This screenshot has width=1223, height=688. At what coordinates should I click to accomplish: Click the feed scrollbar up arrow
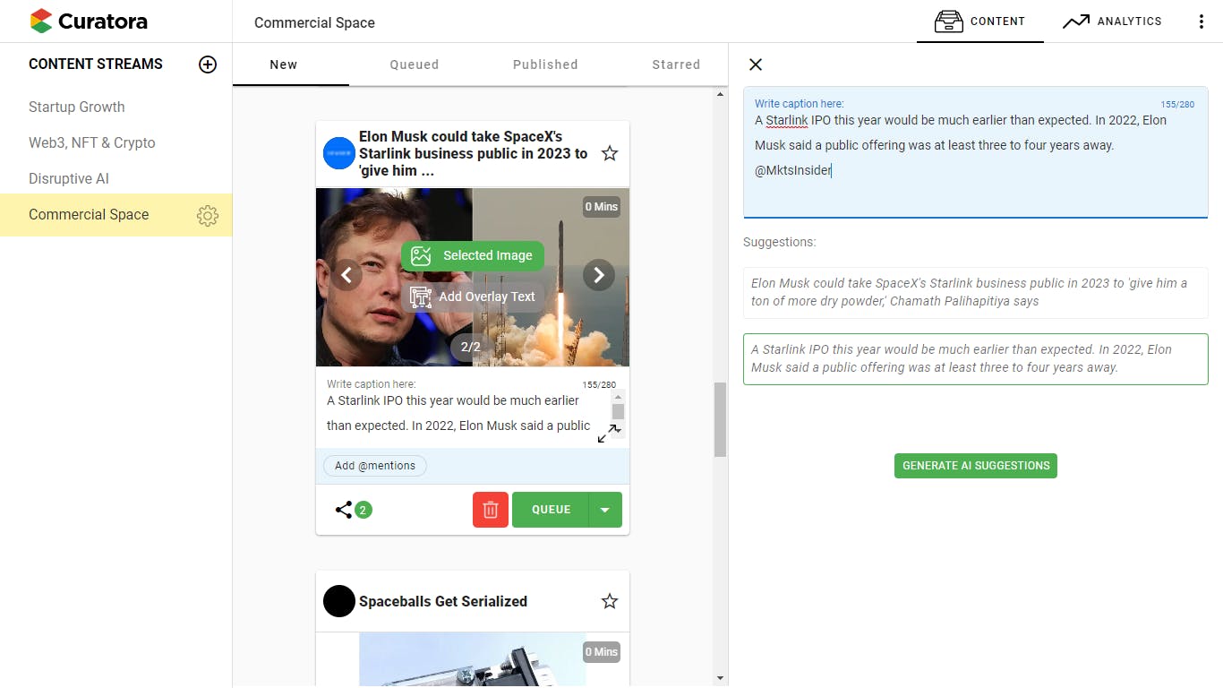[x=720, y=95]
